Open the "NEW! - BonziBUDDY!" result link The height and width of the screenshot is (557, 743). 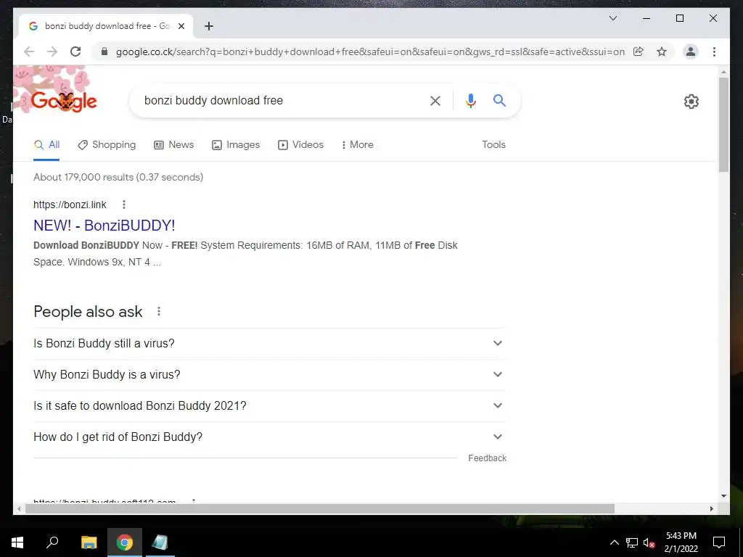pyautogui.click(x=104, y=226)
